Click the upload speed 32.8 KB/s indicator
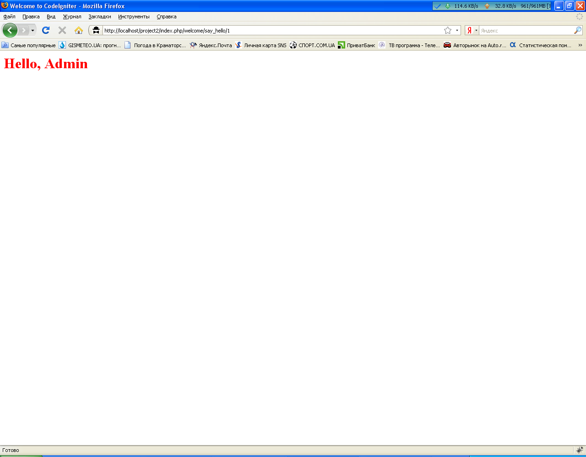 [500, 6]
